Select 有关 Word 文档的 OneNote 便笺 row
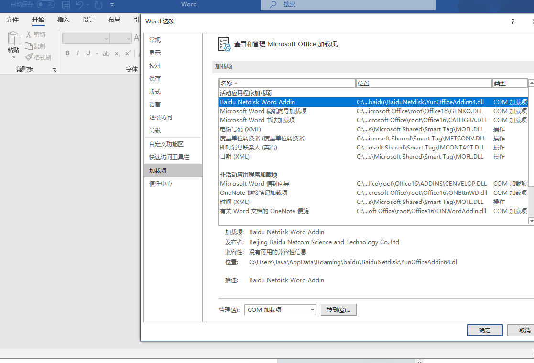The height and width of the screenshot is (363, 534). (373, 211)
